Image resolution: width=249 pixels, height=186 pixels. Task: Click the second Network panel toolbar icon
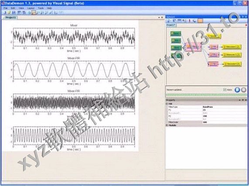click(x=174, y=21)
